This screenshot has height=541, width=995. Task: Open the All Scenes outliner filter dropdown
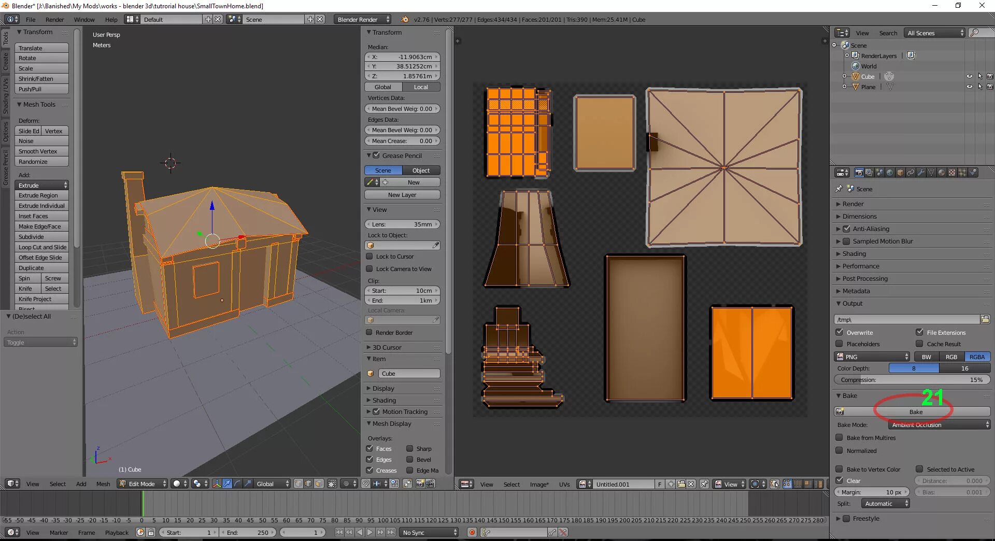(x=935, y=33)
